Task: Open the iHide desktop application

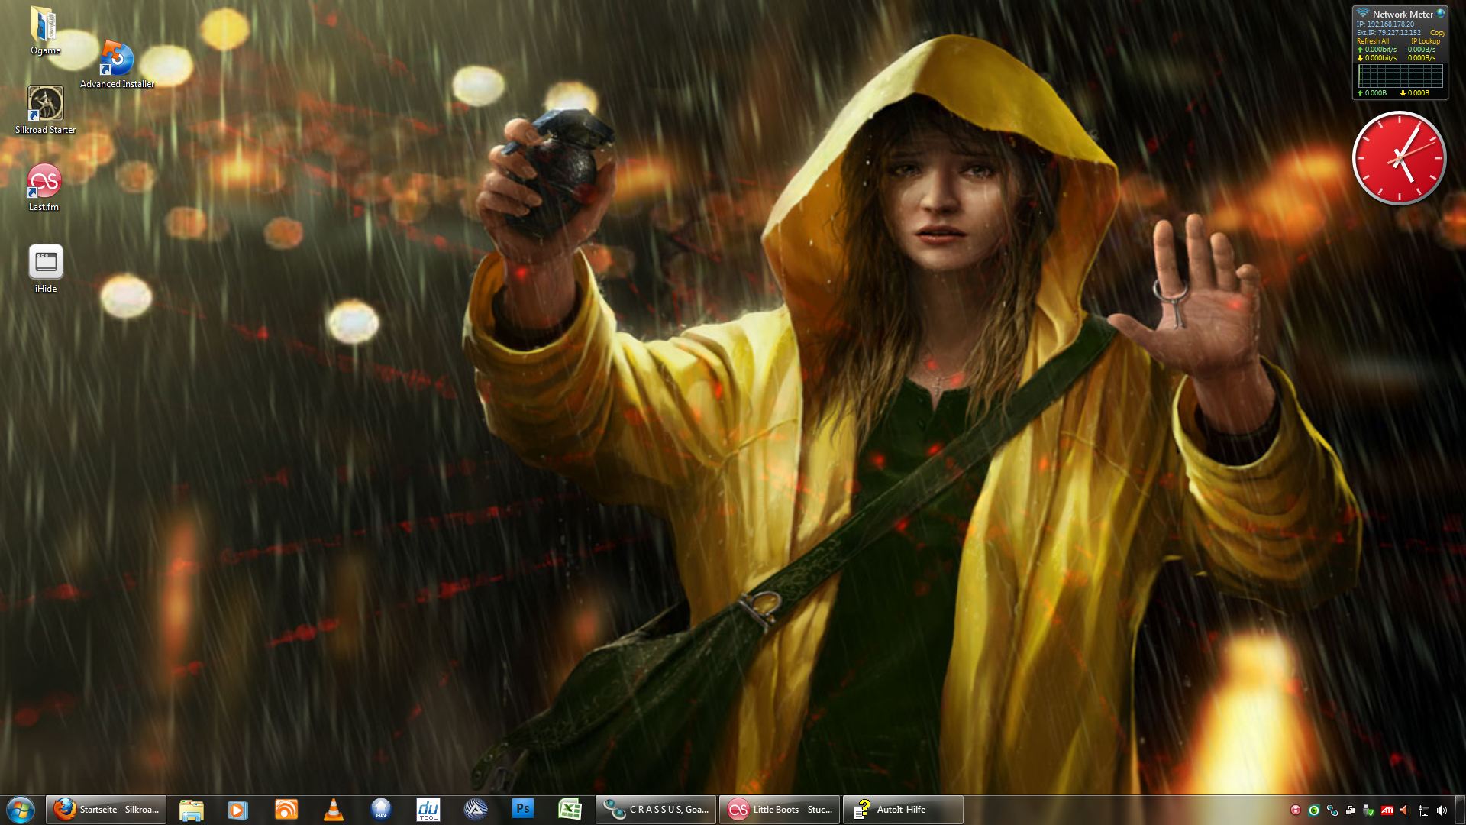Action: coord(46,263)
